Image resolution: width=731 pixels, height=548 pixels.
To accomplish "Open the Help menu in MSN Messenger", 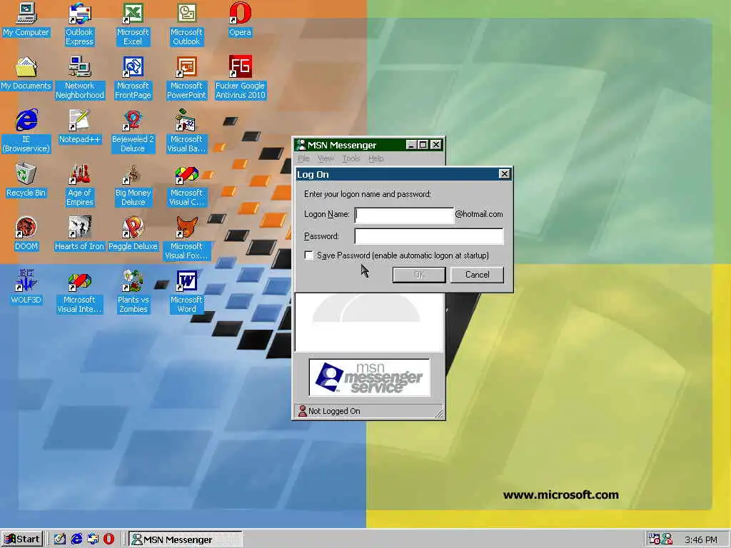I will point(375,158).
